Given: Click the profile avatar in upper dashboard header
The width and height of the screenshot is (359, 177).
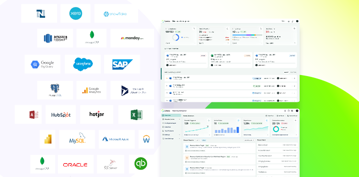Looking at the screenshot, I should pos(297,21).
